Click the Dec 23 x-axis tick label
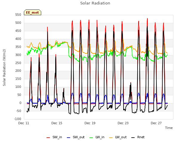The image size is (191, 143). [123, 123]
